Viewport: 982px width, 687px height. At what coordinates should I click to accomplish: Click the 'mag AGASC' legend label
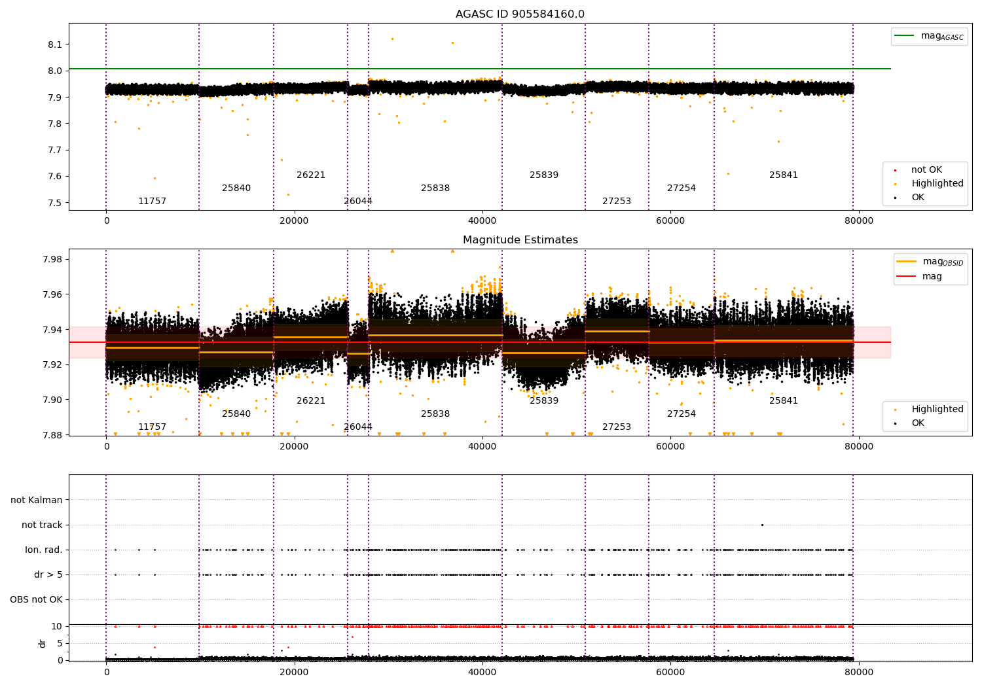click(942, 36)
